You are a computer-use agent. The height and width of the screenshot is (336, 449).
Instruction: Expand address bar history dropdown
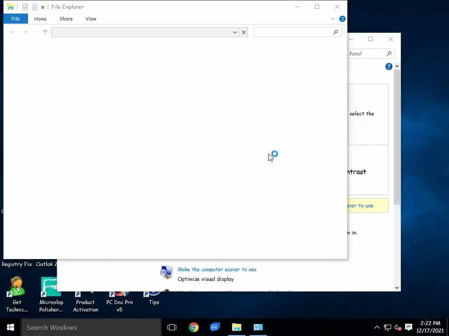[x=235, y=32]
